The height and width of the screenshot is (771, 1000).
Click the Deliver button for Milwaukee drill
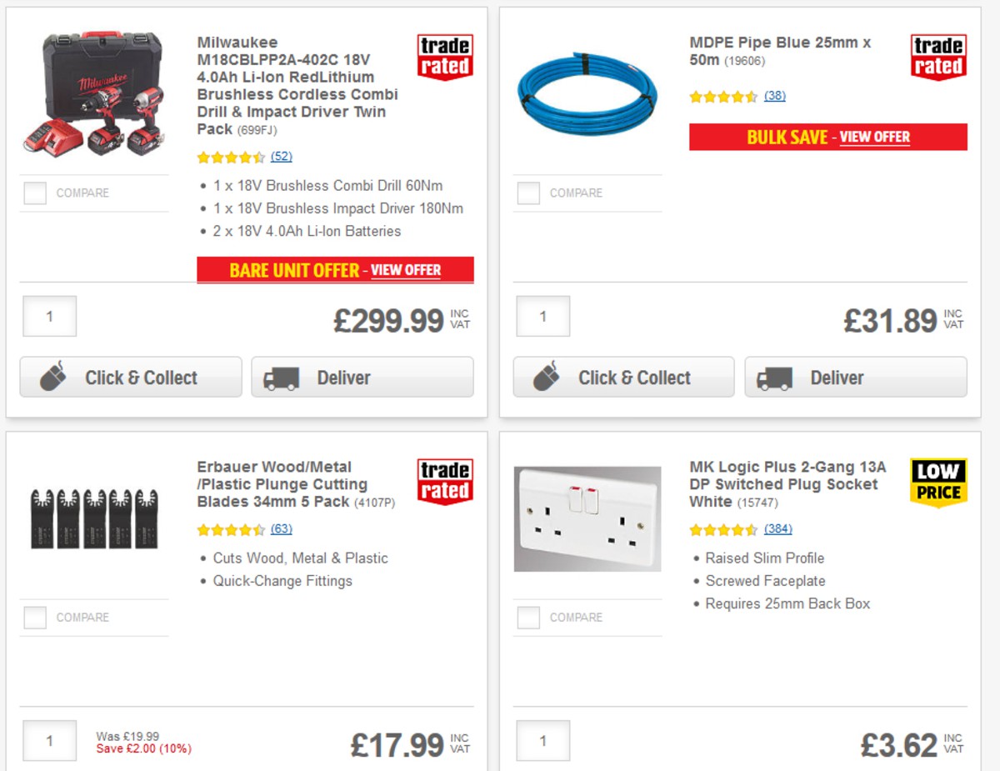click(362, 377)
